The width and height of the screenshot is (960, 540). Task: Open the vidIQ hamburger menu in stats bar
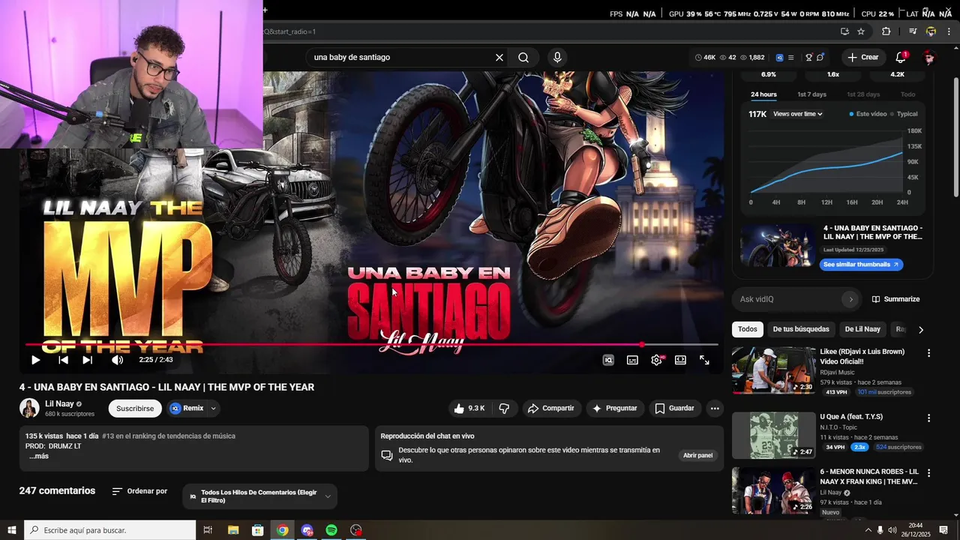pyautogui.click(x=790, y=57)
